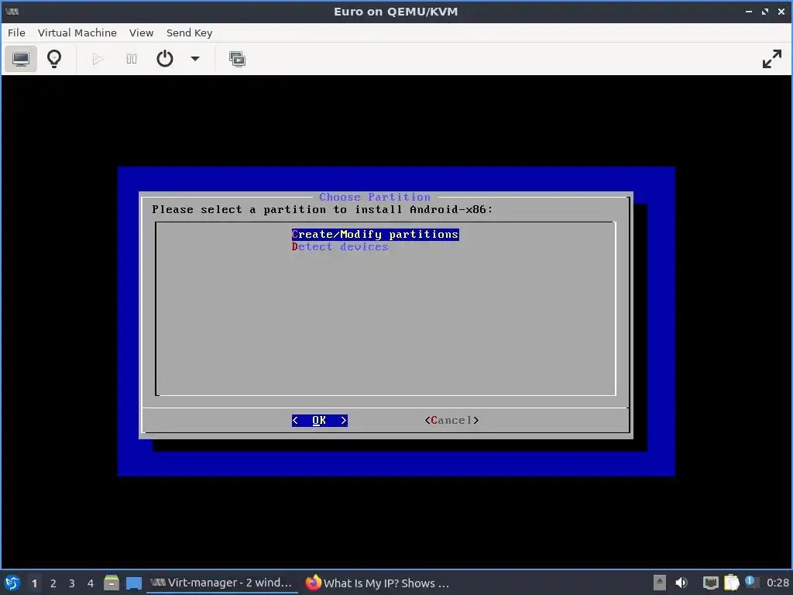Activate Virt-manager taskbar entry
Viewport: 793px width, 595px height.
point(222,583)
